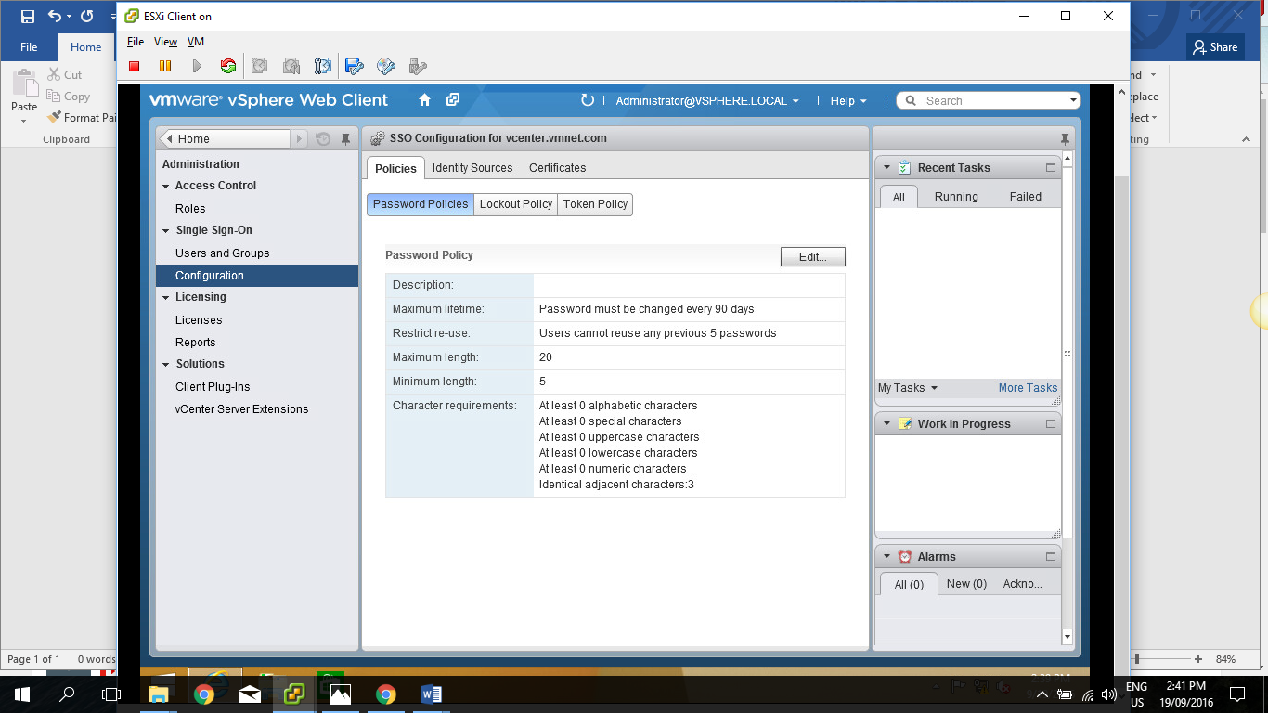The height and width of the screenshot is (713, 1268).
Task: Collapse the Access Control section
Action: coord(166,186)
